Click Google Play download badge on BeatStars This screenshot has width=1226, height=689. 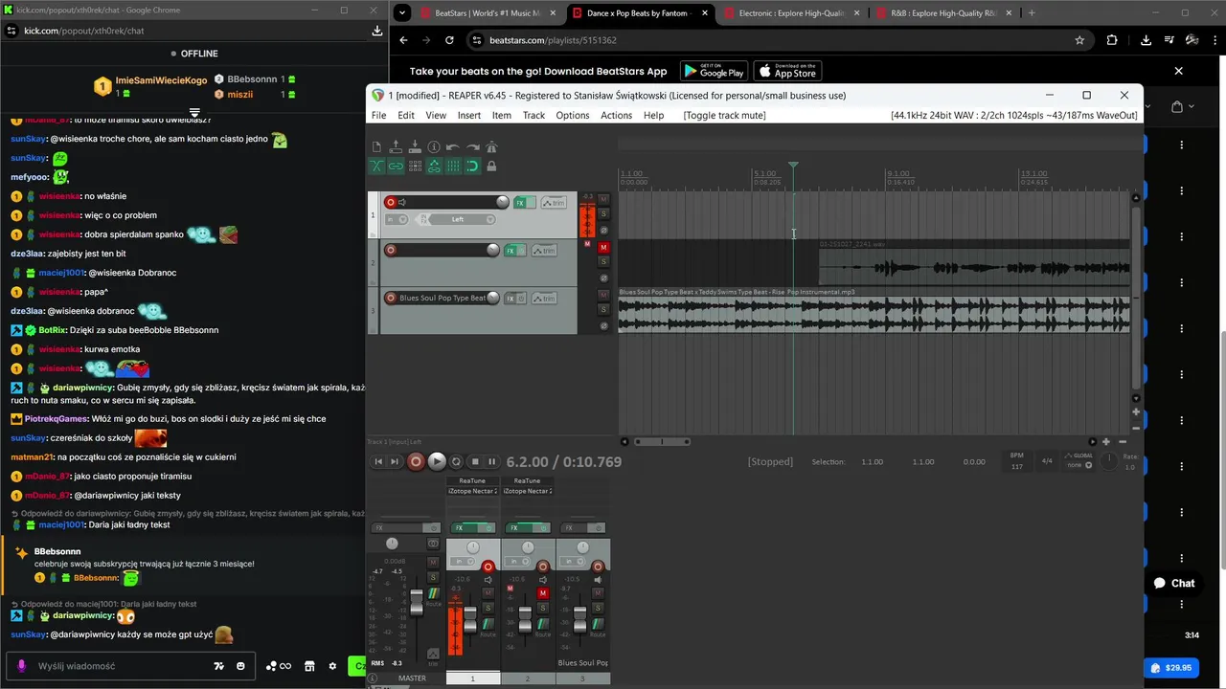(714, 71)
